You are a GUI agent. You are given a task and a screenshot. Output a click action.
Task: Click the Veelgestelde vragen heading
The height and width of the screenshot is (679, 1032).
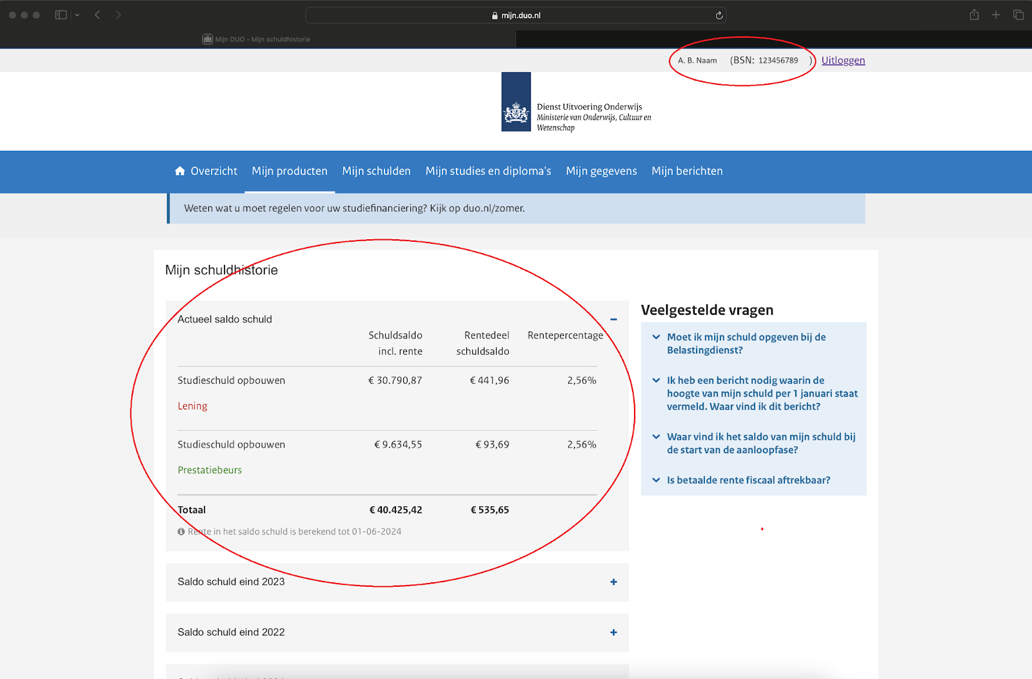click(707, 310)
